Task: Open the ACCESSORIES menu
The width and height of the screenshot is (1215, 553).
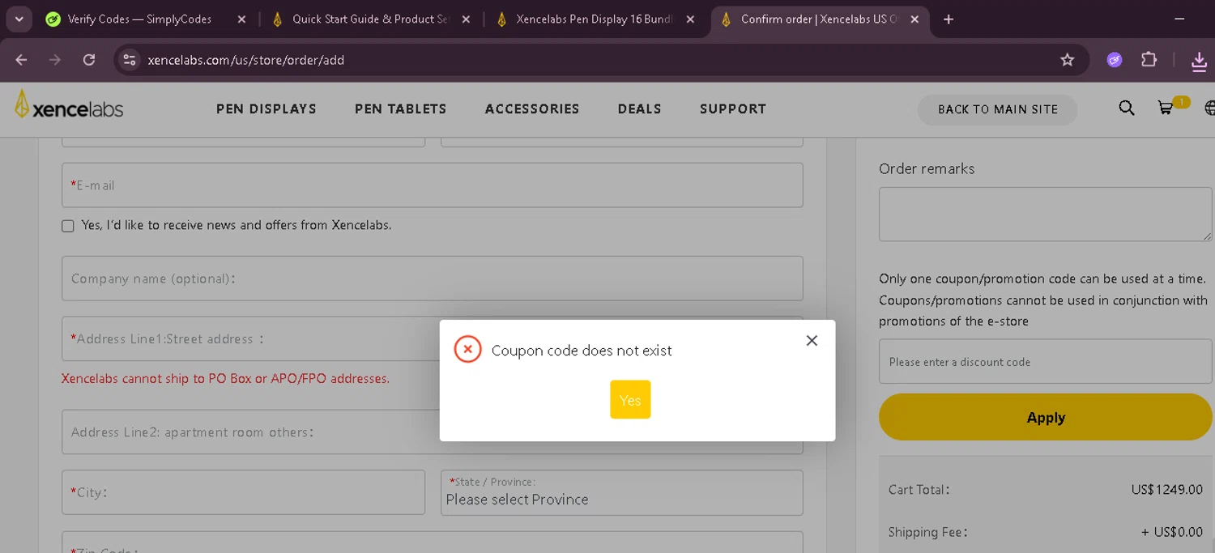Action: click(x=532, y=108)
